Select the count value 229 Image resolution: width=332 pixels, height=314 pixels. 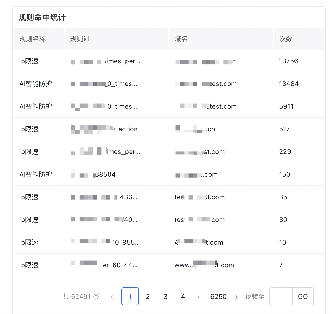click(x=285, y=152)
